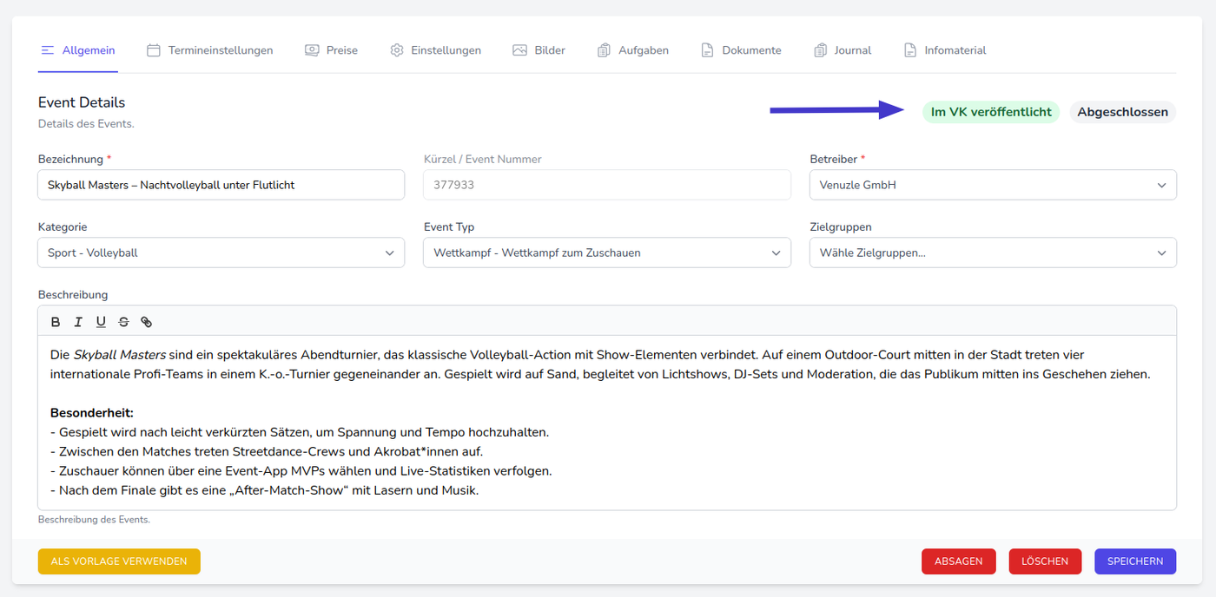Switch to the Preise tab
Screen dimensions: 1216x597
(x=331, y=50)
